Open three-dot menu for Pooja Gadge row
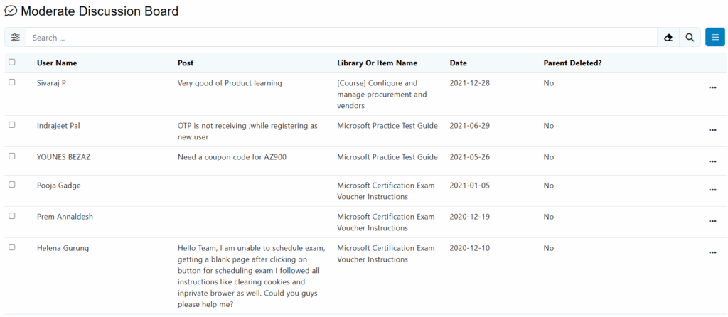728x317 pixels. coord(712,190)
